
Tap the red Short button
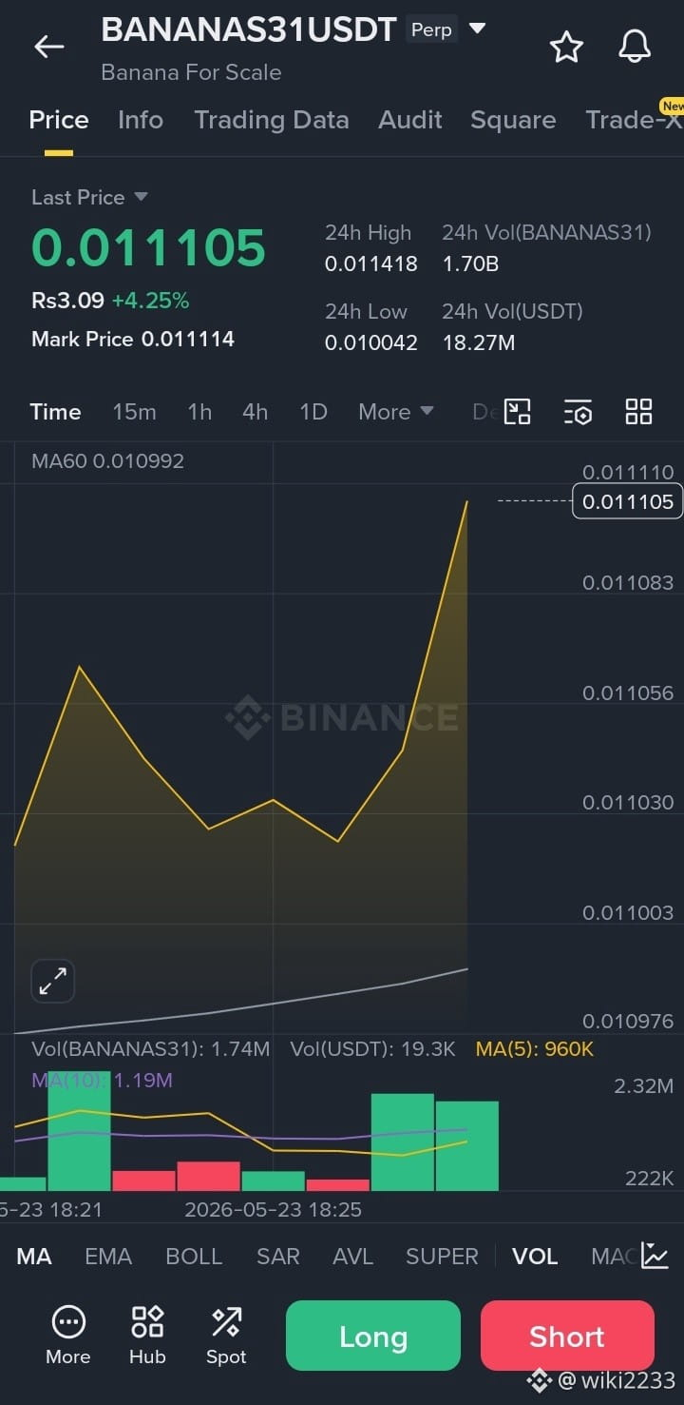567,1336
